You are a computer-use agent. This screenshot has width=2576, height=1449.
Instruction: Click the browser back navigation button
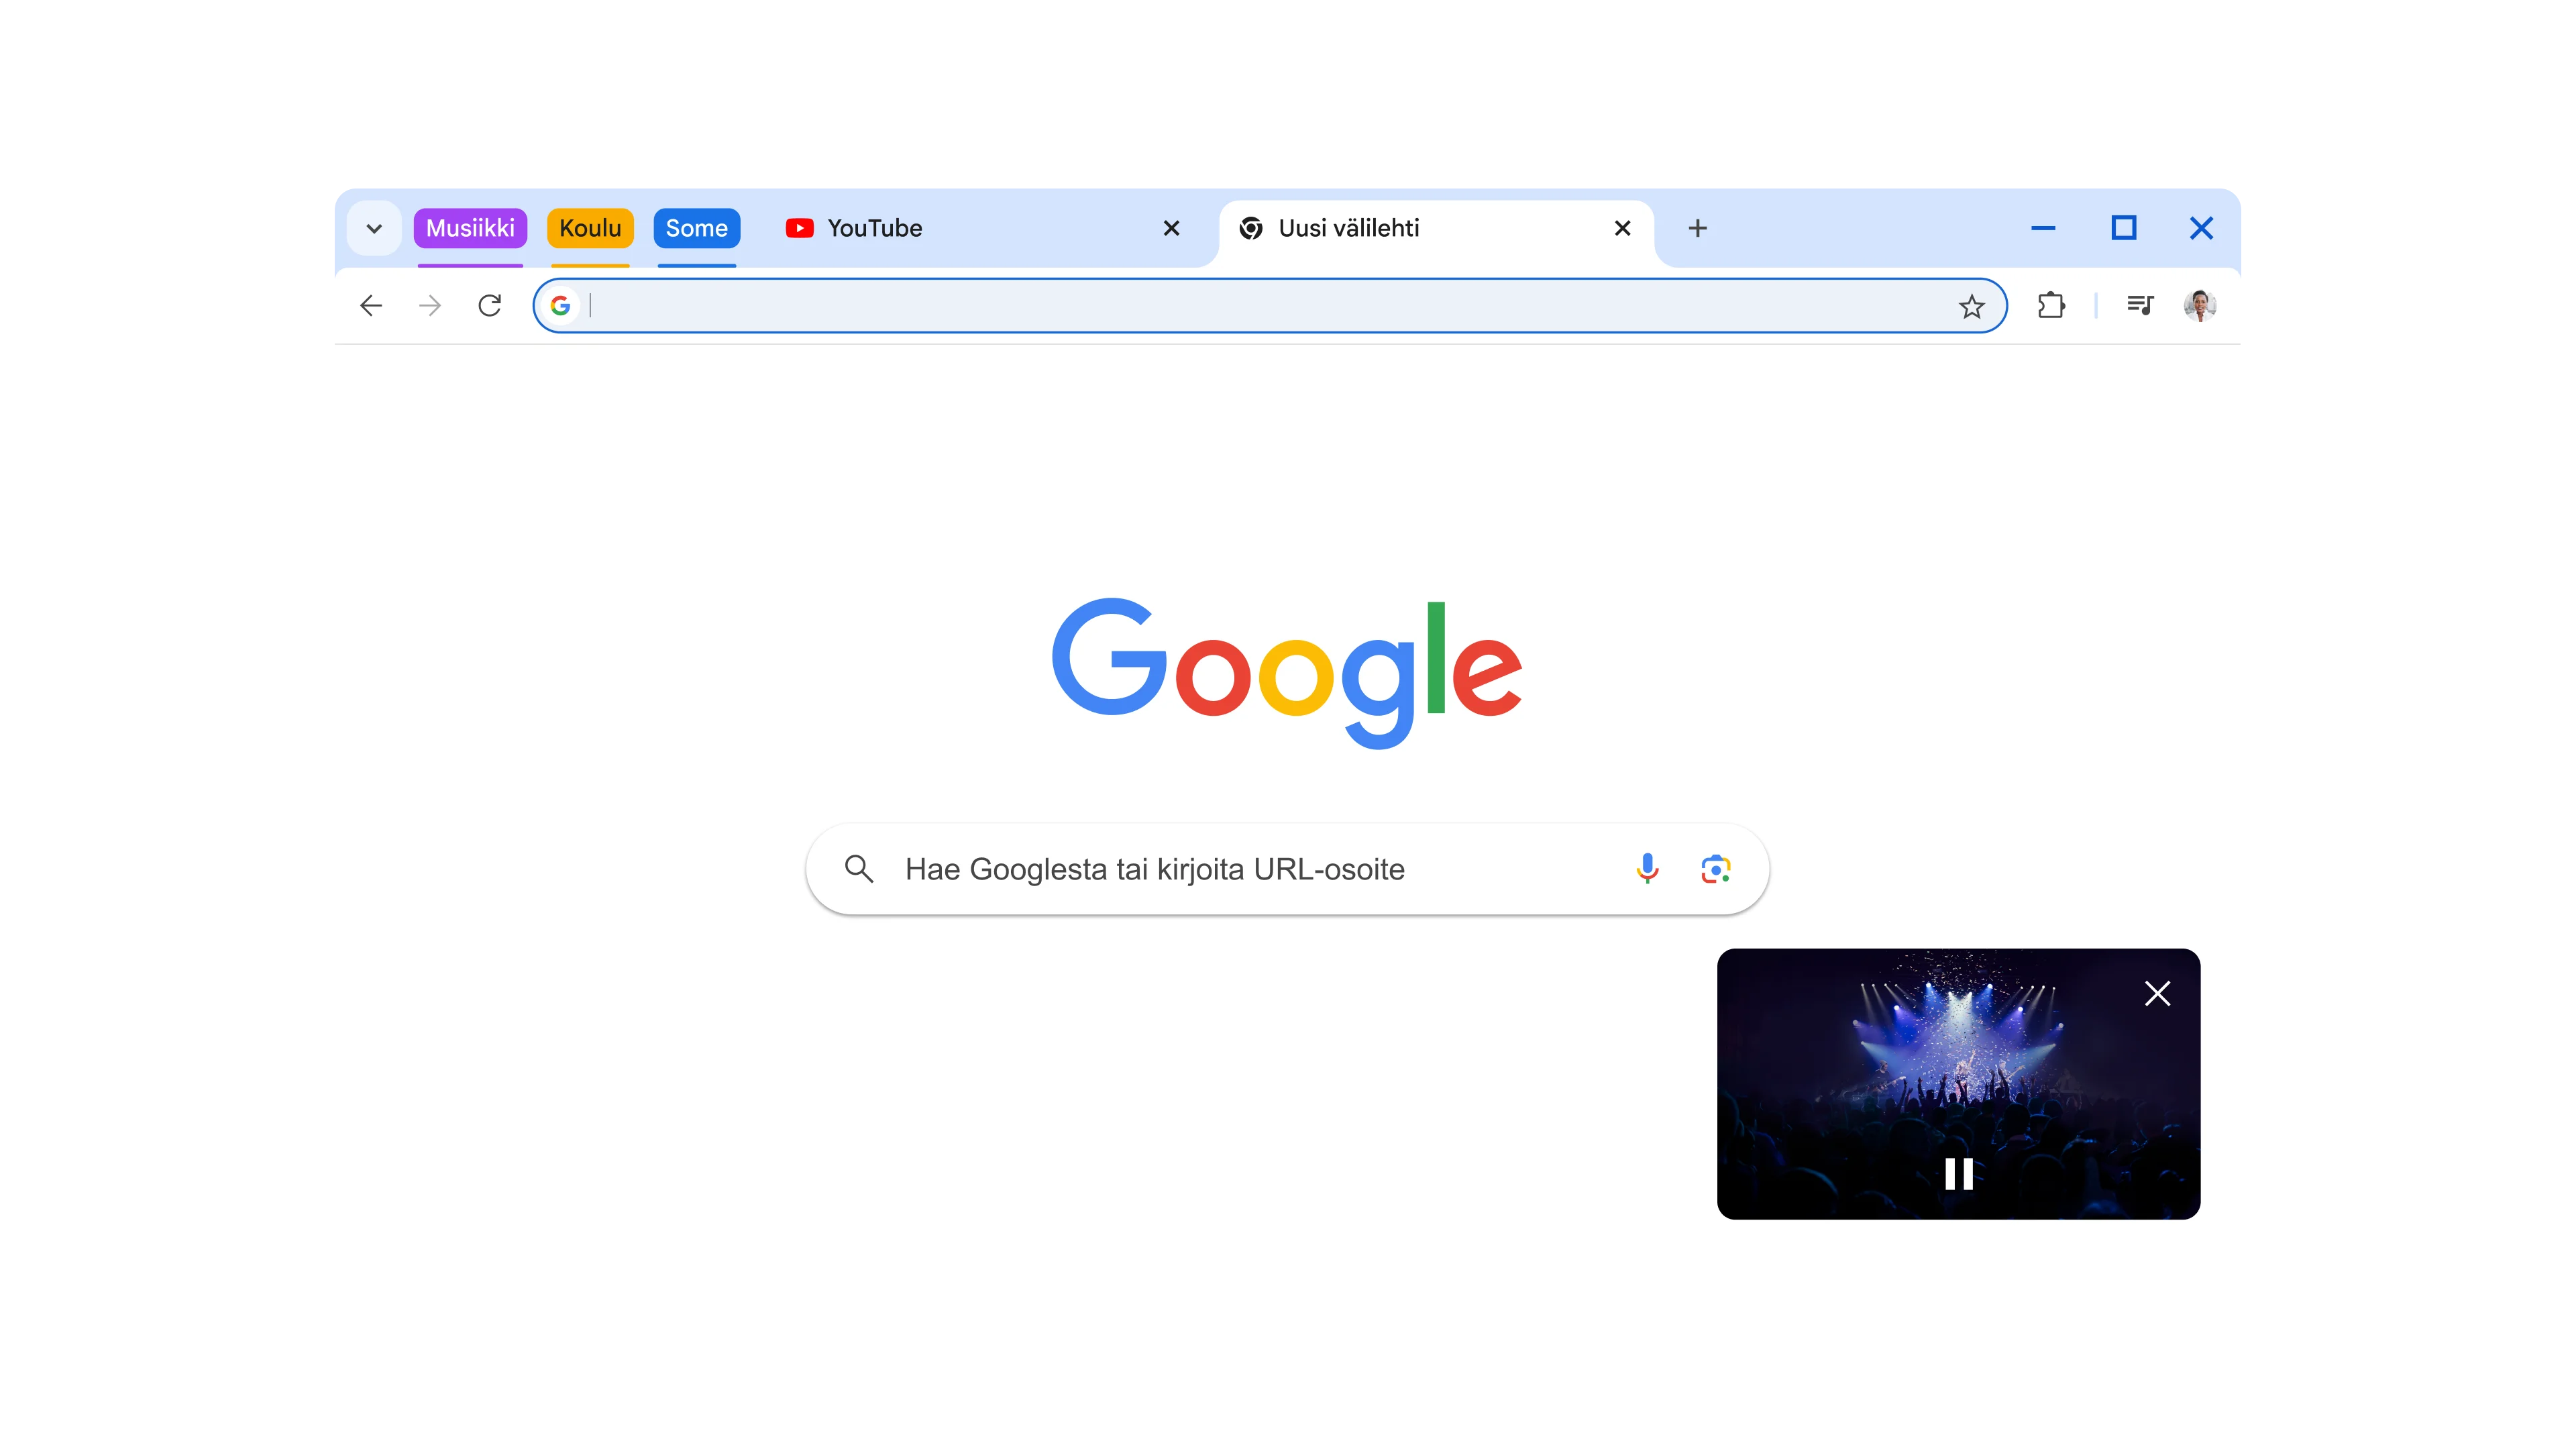click(x=372, y=305)
